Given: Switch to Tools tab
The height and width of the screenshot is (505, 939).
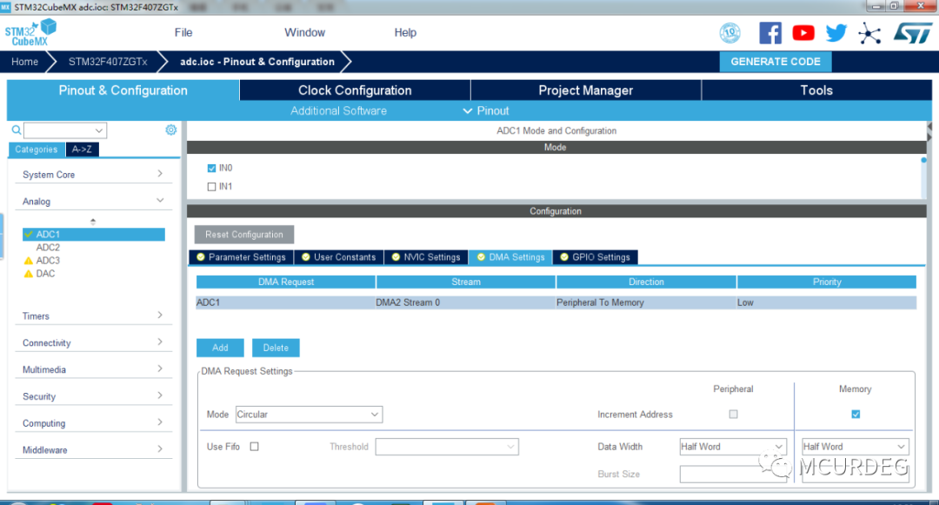Looking at the screenshot, I should (x=816, y=90).
